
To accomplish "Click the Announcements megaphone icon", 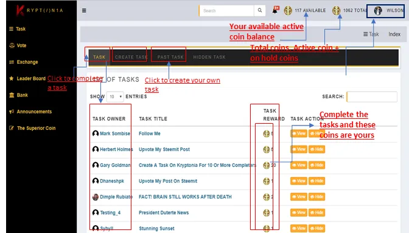I will pyautogui.click(x=12, y=112).
